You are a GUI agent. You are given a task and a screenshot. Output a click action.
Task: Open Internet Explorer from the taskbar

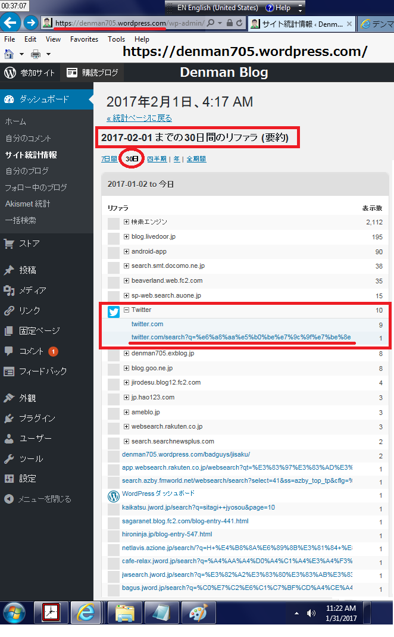pos(86,613)
